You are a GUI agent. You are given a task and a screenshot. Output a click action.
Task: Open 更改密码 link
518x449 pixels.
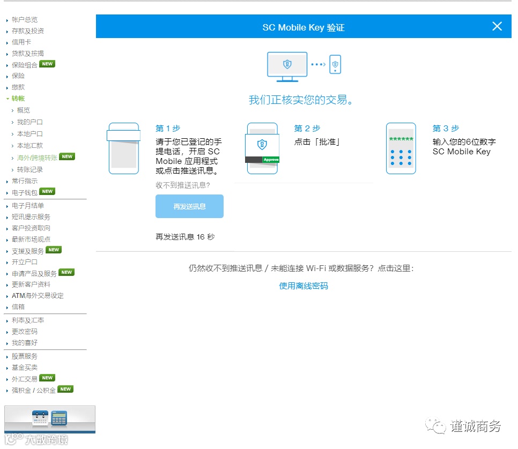(25, 332)
